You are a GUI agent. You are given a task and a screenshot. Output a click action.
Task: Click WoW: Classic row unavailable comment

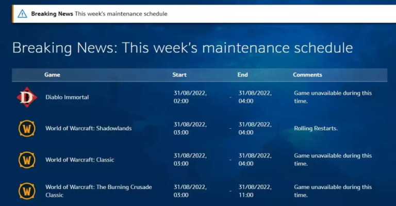tap(333, 160)
